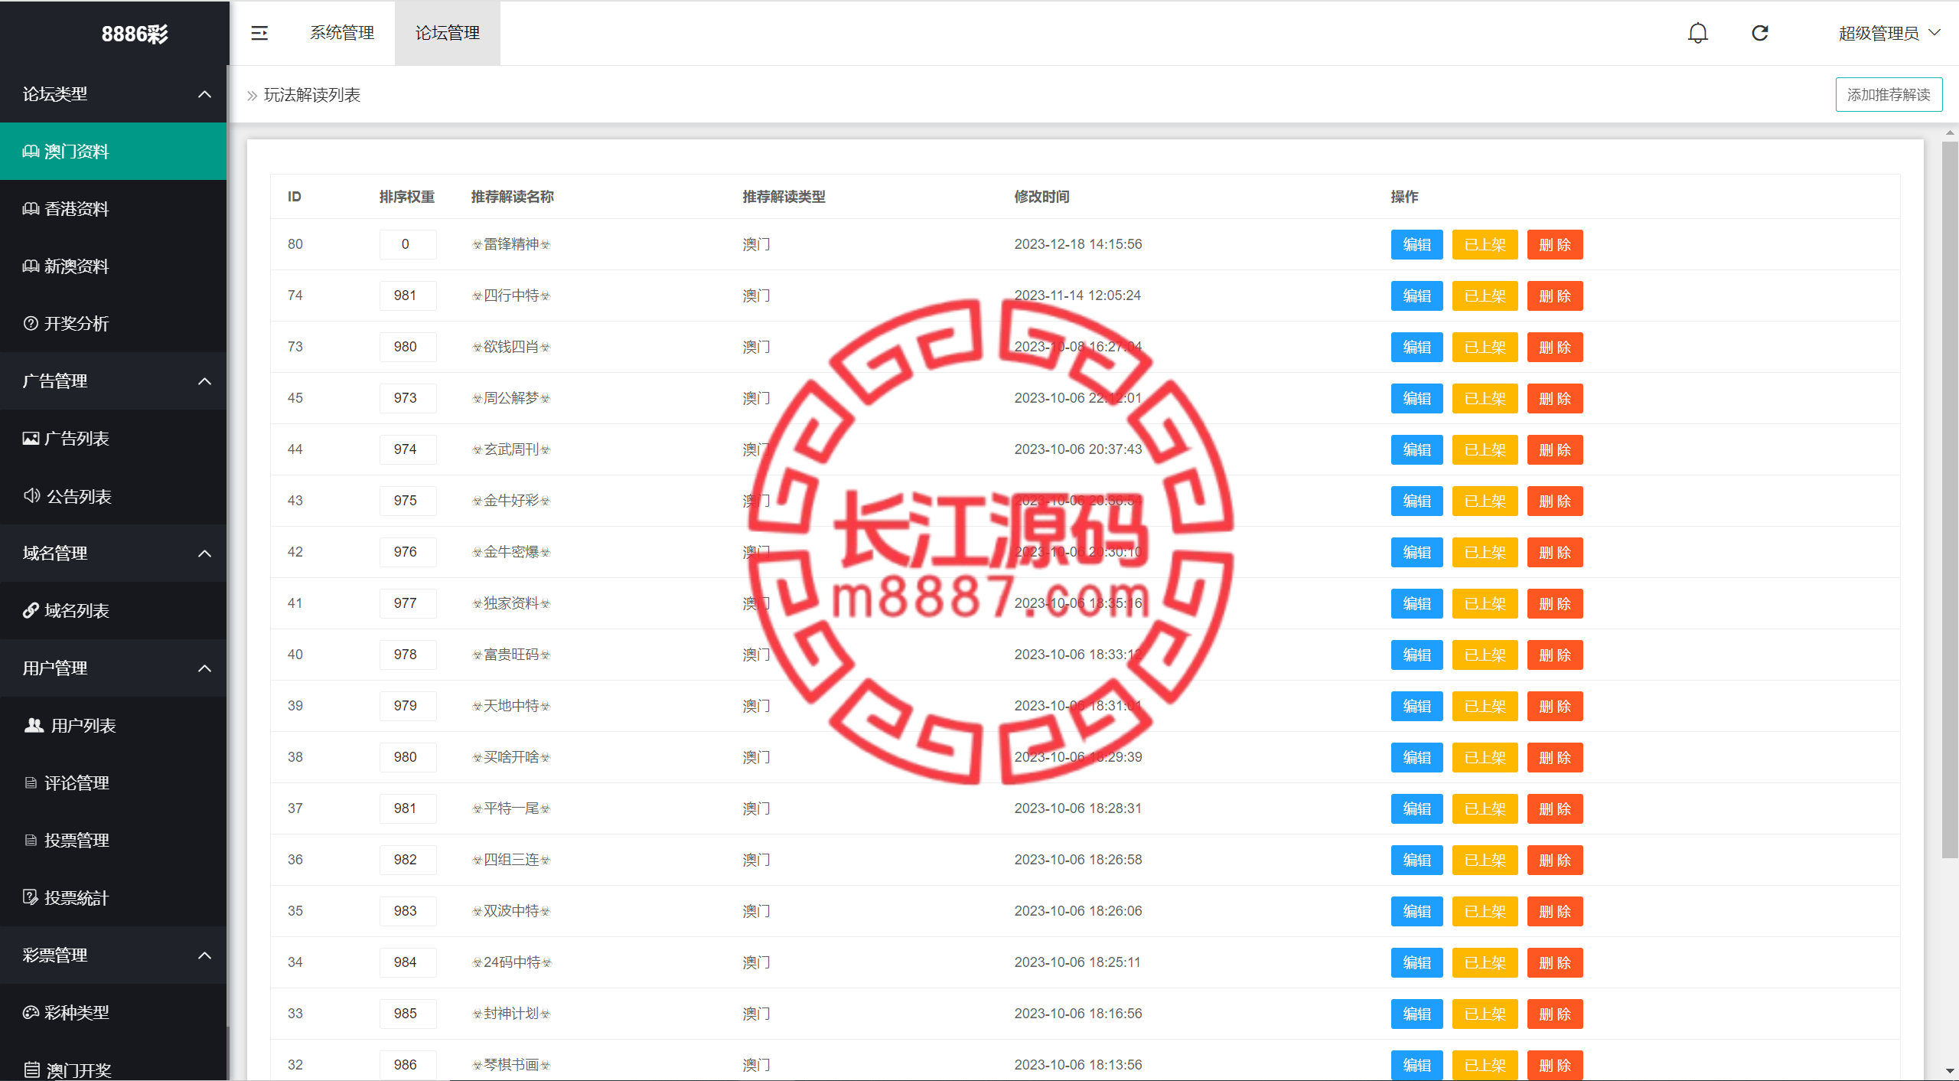Open 域名列表 in the sidebar

(113, 610)
